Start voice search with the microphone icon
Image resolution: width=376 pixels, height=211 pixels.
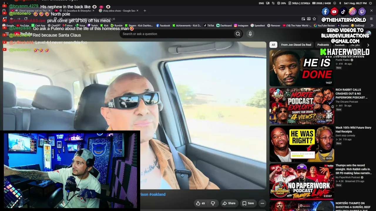click(250, 34)
